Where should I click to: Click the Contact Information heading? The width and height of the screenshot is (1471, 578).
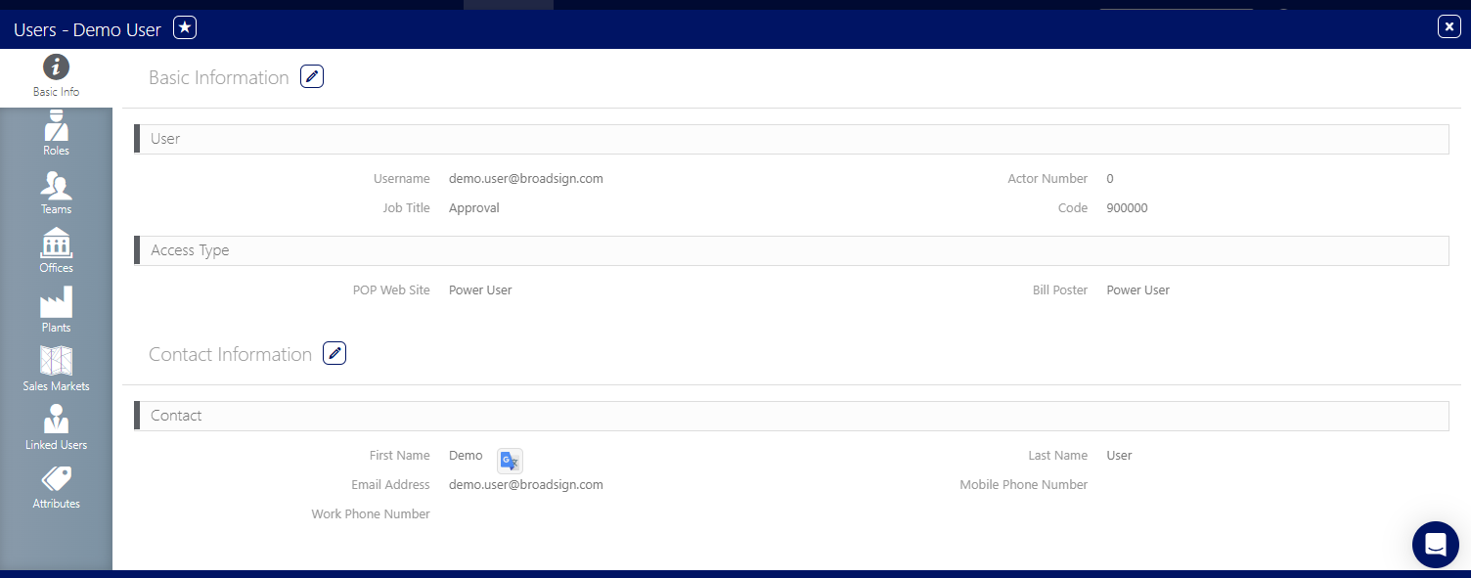click(231, 354)
